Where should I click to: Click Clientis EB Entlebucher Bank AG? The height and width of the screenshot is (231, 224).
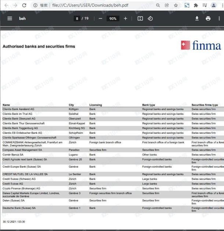pos(22,133)
